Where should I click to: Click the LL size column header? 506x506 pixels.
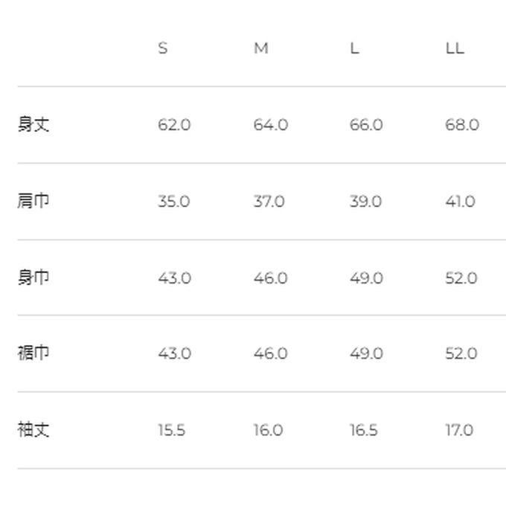pyautogui.click(x=455, y=48)
